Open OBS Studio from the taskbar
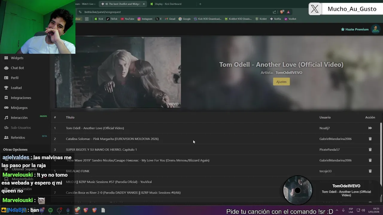This screenshot has height=215, width=383. 59,210
